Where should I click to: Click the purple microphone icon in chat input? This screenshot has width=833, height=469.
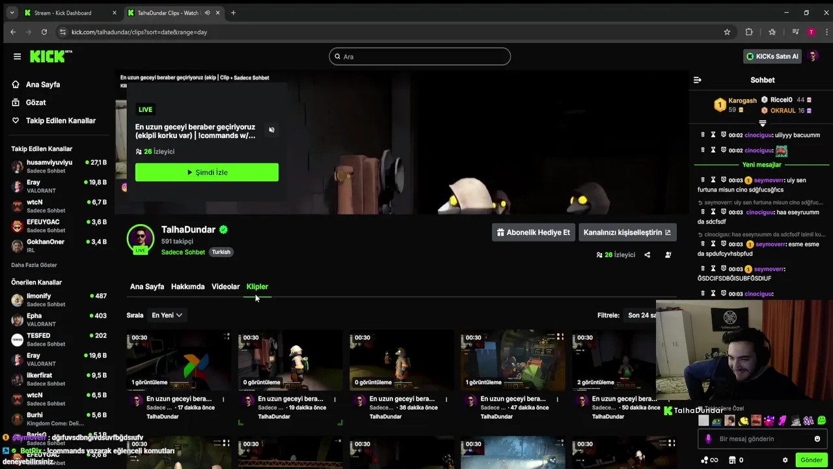click(708, 439)
